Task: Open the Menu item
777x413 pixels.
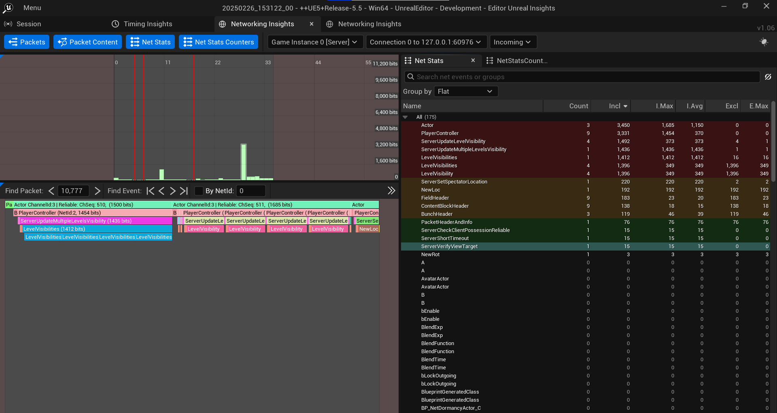Action: coord(32,8)
